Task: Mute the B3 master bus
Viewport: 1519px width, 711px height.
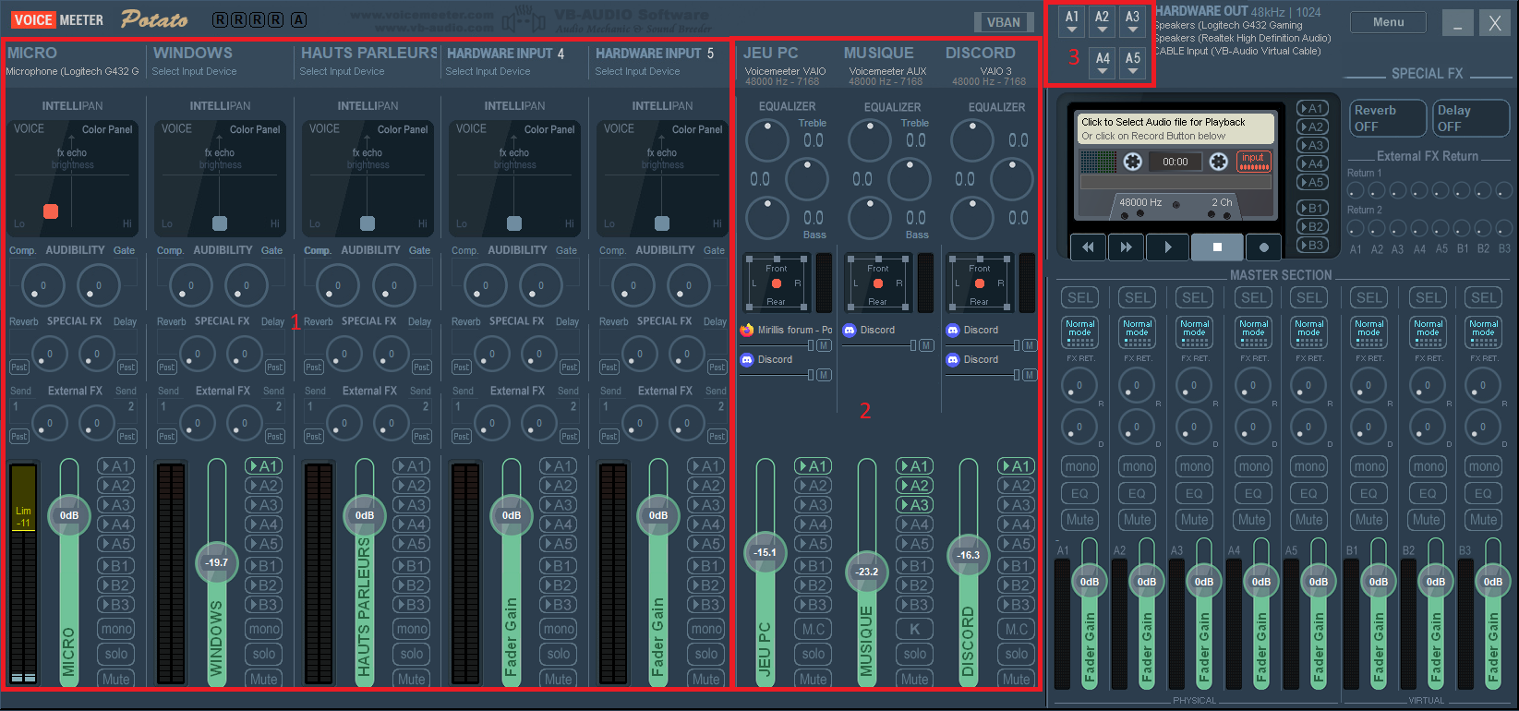Action: 1484,519
